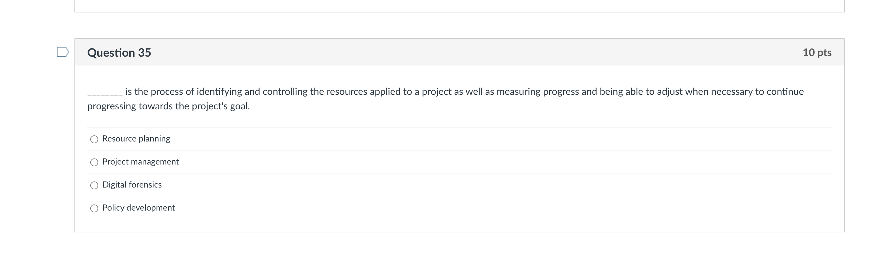Click the "Question 35" heading
Viewport: 883px width, 266px height.
click(x=119, y=52)
